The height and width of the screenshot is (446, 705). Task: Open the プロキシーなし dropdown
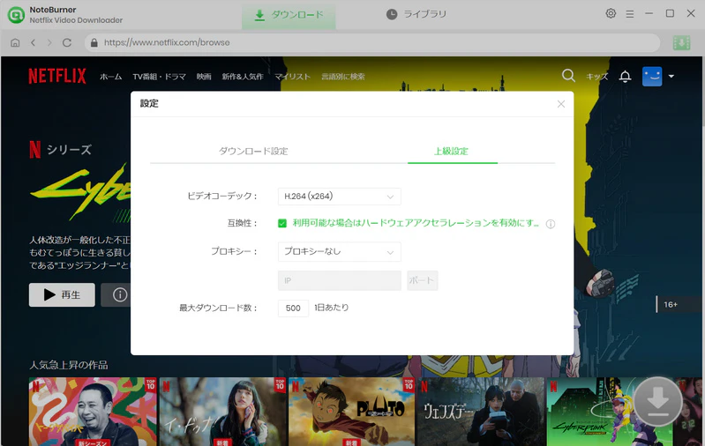pyautogui.click(x=340, y=252)
